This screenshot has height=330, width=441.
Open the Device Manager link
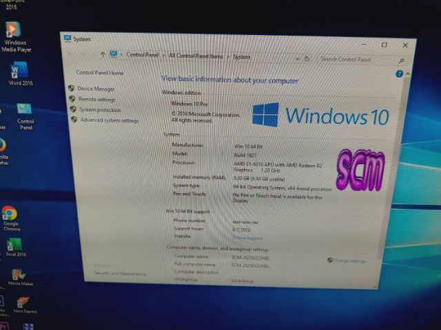coord(96,89)
